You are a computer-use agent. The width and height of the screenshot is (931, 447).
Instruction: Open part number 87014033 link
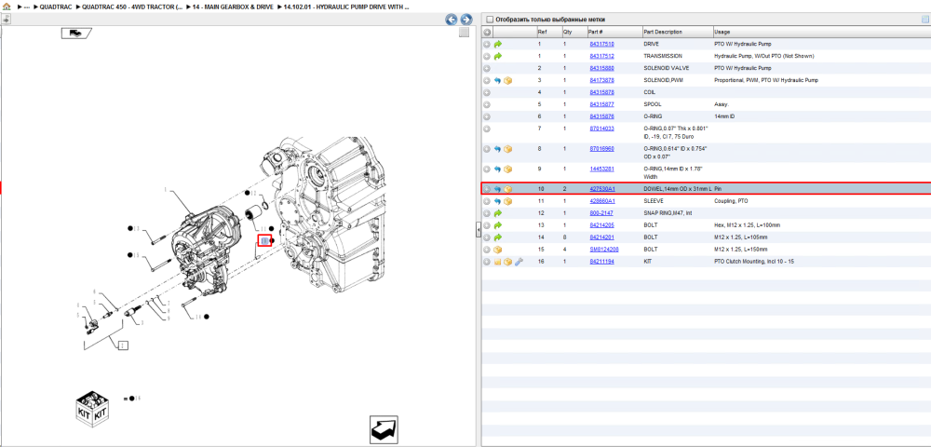[x=601, y=129]
